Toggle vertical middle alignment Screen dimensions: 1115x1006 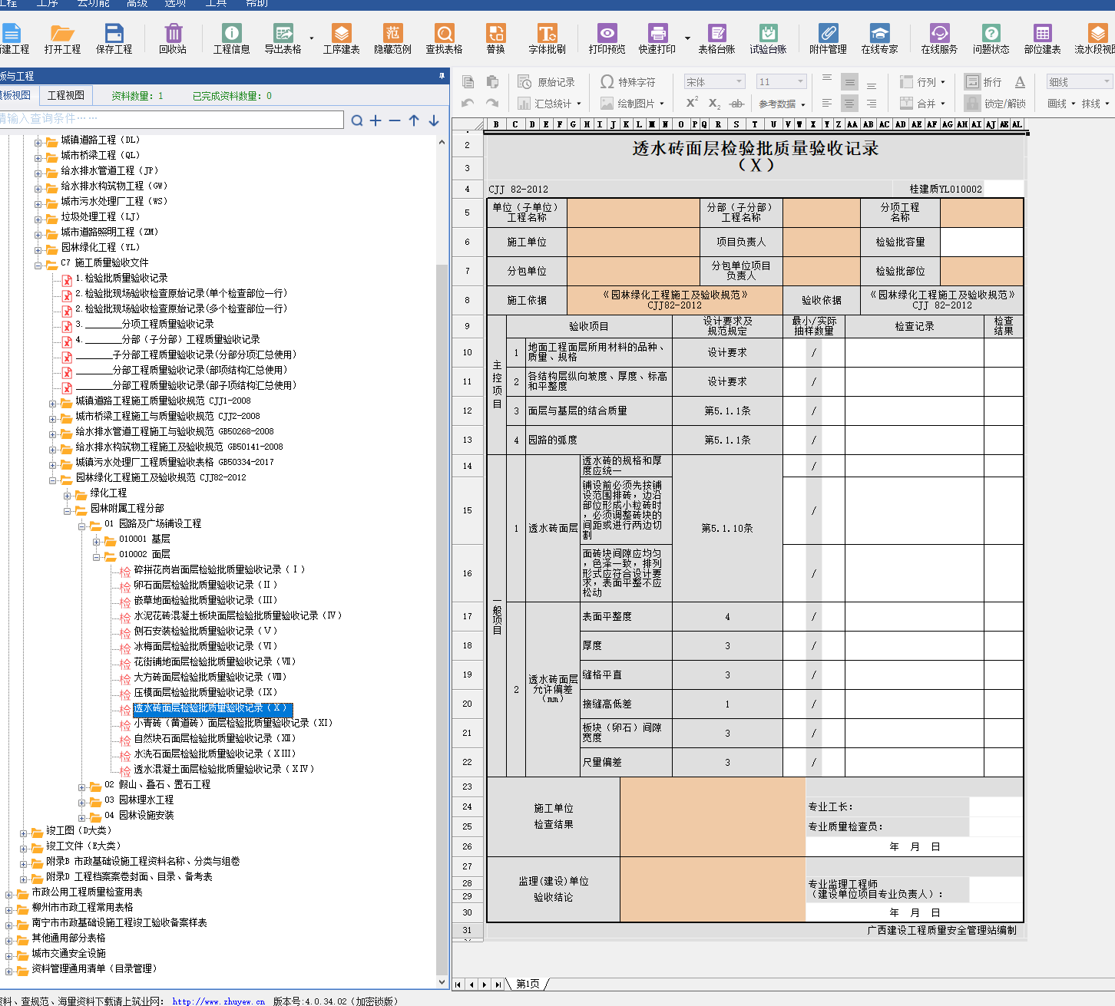[849, 82]
